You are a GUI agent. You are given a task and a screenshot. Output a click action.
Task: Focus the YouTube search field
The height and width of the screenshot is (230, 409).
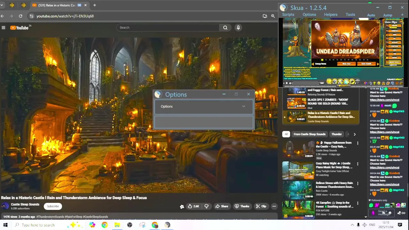168,27
